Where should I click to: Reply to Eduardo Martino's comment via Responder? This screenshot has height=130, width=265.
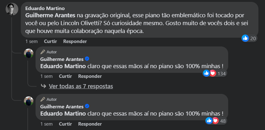pyautogui.click(x=75, y=41)
